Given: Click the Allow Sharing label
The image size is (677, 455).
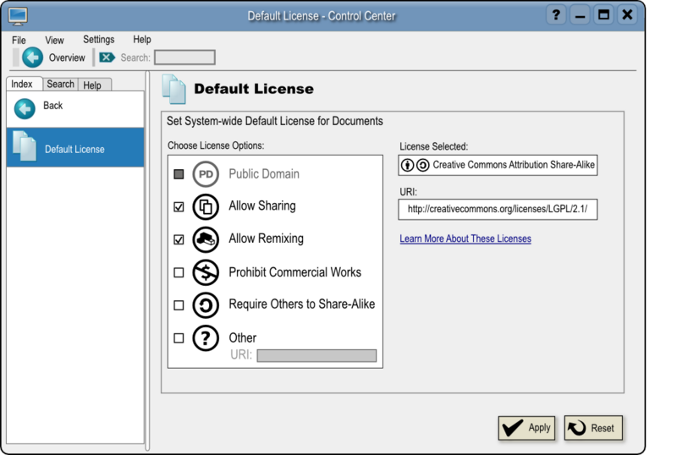Looking at the screenshot, I should 262,206.
